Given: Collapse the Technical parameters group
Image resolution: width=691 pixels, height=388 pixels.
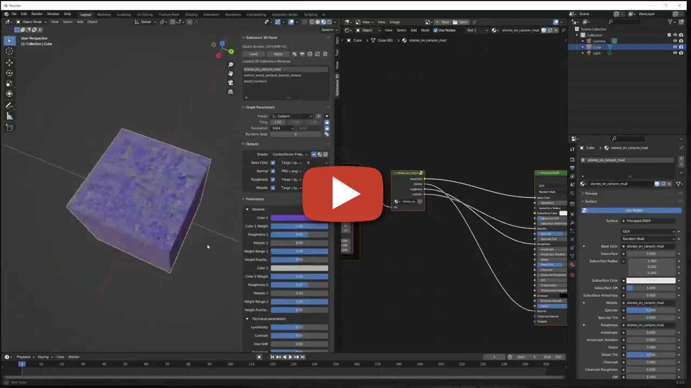Looking at the screenshot, I should (247, 318).
